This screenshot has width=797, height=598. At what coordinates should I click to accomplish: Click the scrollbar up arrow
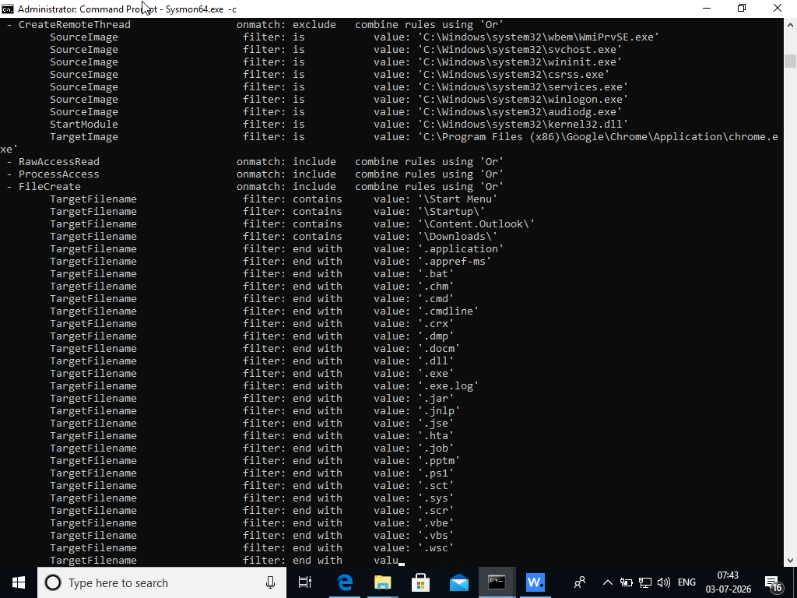[790, 24]
